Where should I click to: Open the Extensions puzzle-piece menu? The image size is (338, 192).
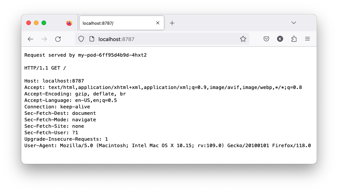point(294,39)
